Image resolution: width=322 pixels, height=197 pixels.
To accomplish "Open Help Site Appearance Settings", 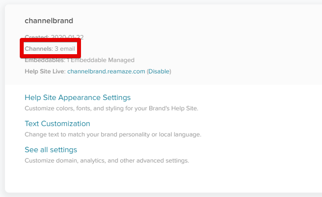I will [78, 98].
